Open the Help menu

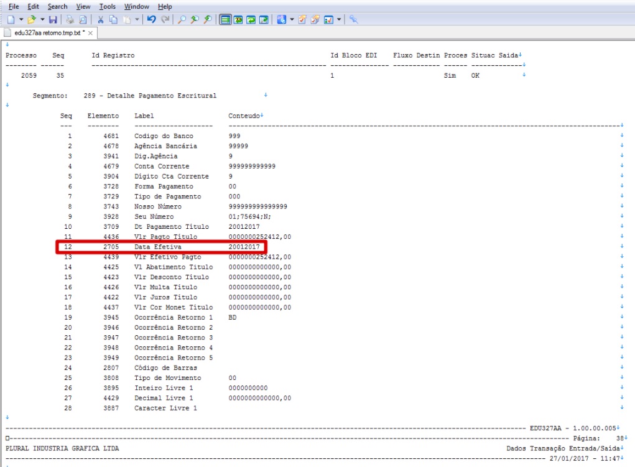pyautogui.click(x=165, y=6)
